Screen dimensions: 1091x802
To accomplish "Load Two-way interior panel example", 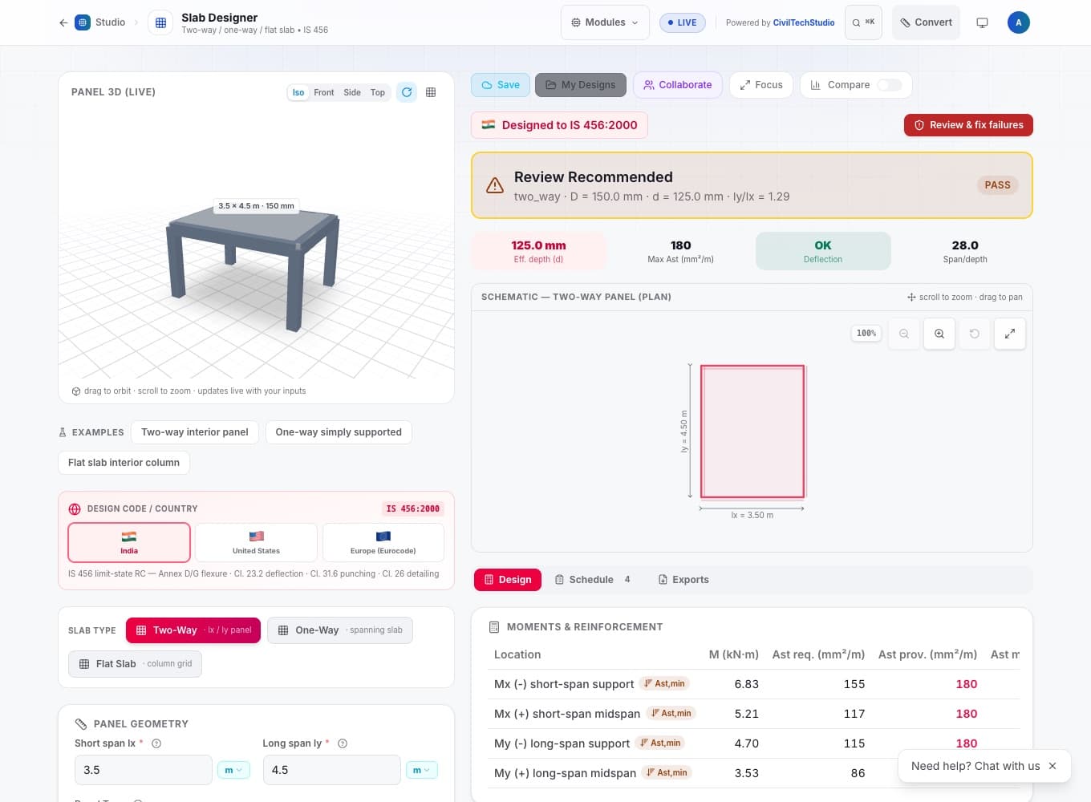I will click(x=195, y=432).
